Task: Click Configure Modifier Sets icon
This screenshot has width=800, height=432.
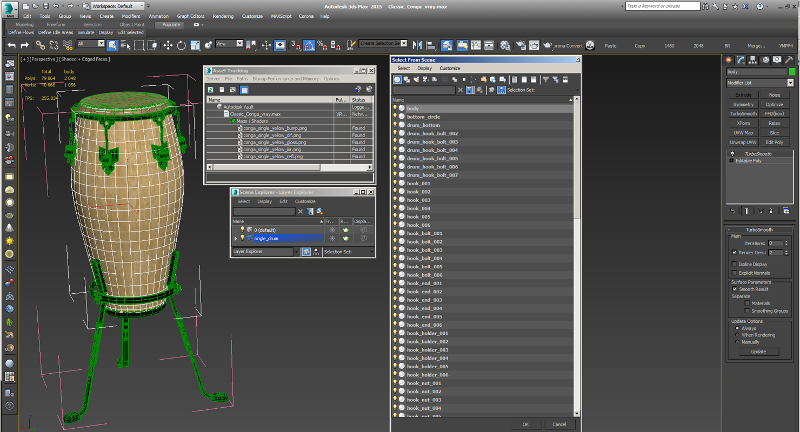Action: click(786, 211)
